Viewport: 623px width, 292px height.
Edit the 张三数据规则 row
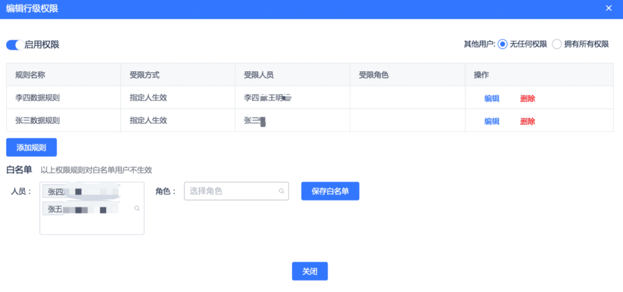[492, 122]
